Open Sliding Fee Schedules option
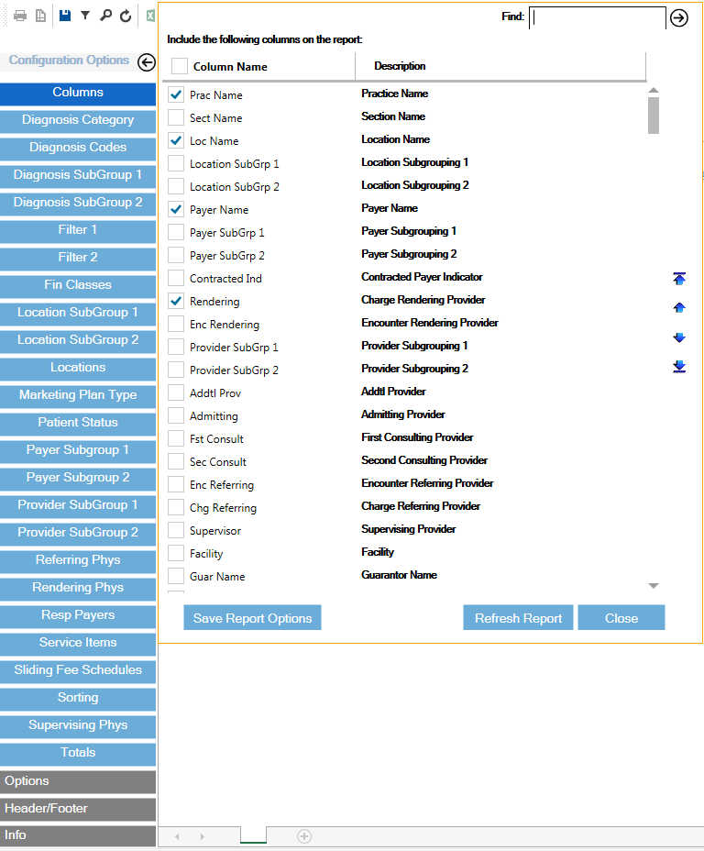This screenshot has width=704, height=851. [78, 671]
